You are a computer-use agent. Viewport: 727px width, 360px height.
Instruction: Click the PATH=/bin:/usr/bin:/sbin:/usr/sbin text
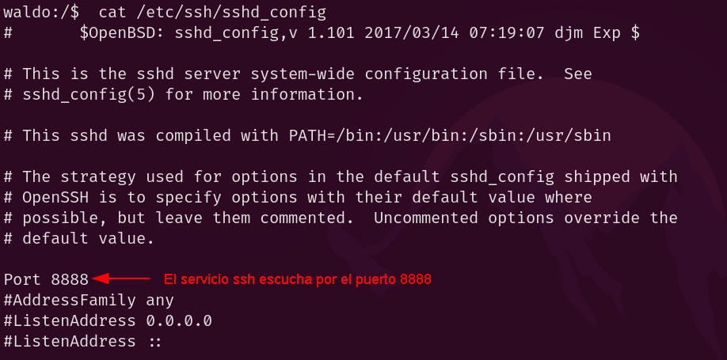click(x=450, y=136)
